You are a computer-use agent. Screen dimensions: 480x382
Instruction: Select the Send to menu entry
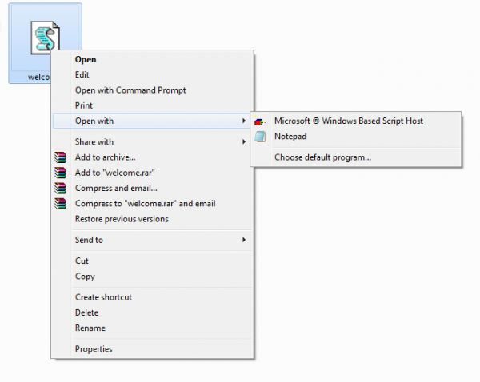click(x=152, y=240)
